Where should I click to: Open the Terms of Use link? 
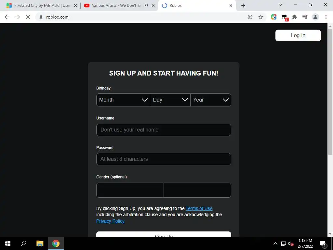[199, 209]
